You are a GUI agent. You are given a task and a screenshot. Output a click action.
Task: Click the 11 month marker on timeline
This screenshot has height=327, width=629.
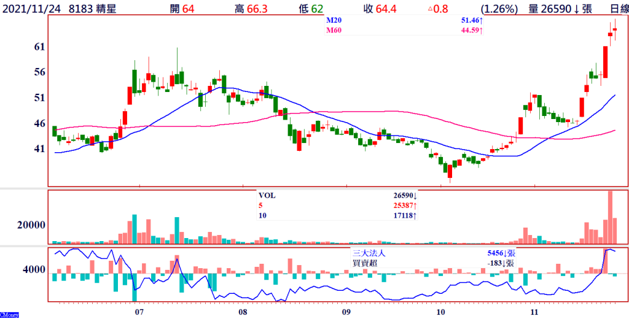(534, 312)
